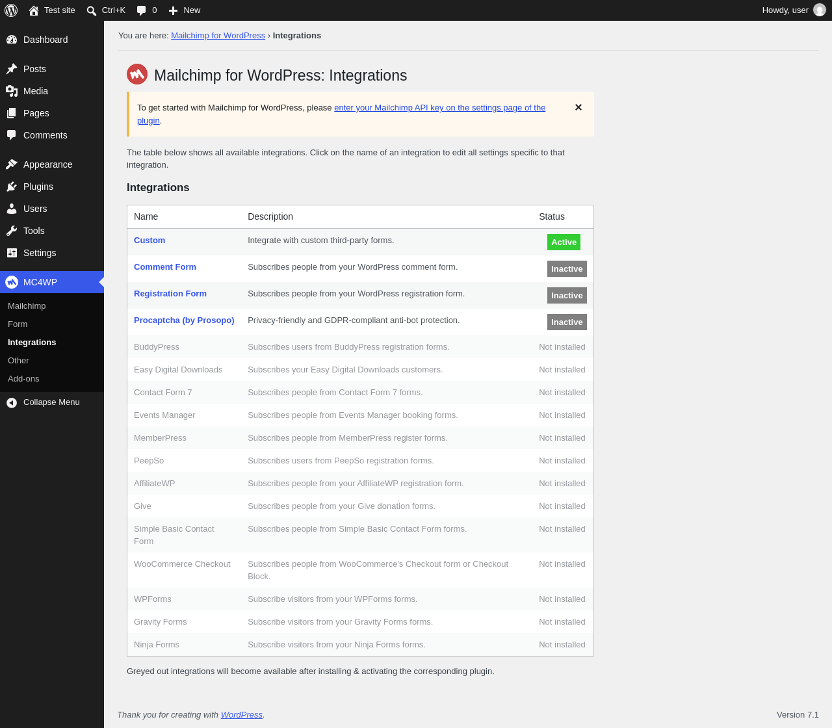Click the Plugins plug icon
The width and height of the screenshot is (832, 728).
[12, 187]
